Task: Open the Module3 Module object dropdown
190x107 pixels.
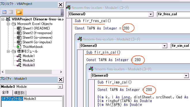Action: click(x=60, y=87)
